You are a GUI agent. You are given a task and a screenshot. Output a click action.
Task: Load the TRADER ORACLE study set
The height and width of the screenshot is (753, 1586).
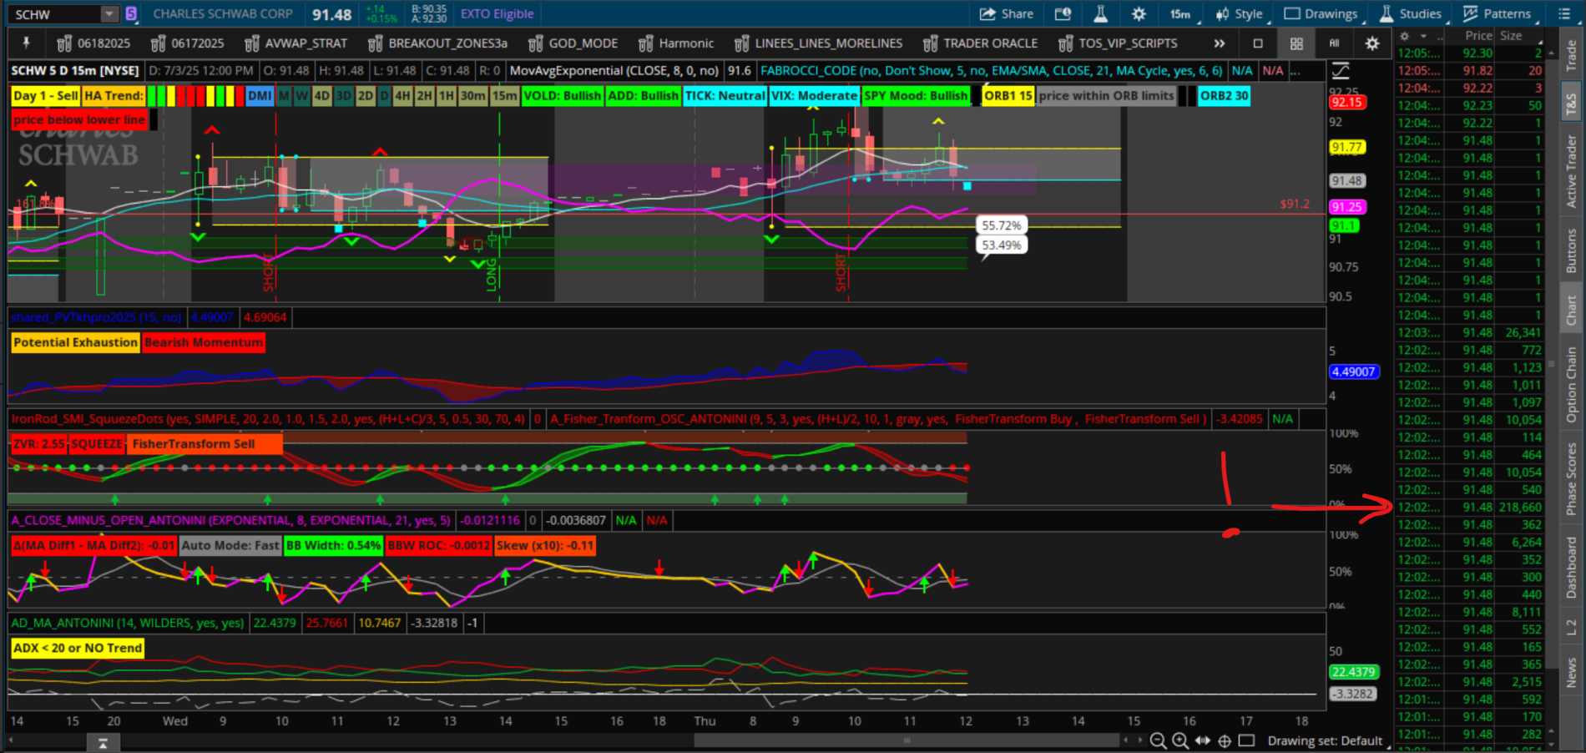tap(981, 43)
